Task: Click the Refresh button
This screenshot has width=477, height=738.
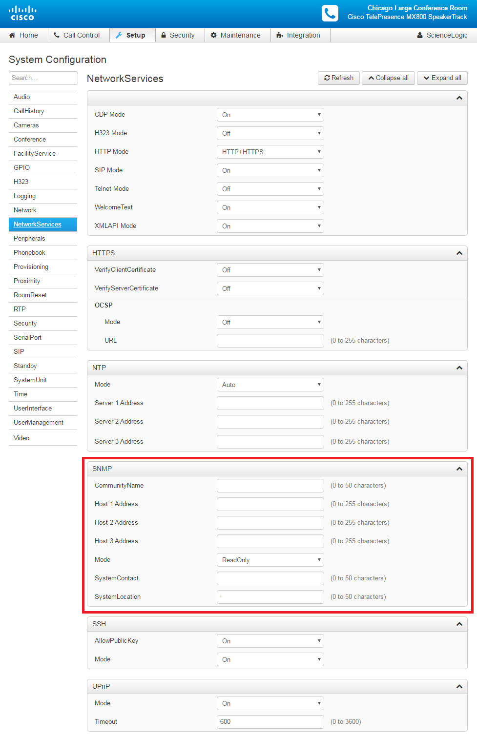Action: click(x=339, y=78)
